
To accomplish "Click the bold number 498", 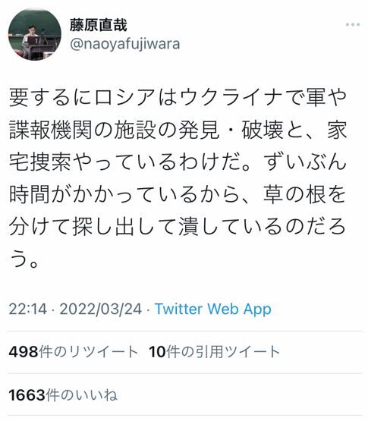I will point(24,352).
